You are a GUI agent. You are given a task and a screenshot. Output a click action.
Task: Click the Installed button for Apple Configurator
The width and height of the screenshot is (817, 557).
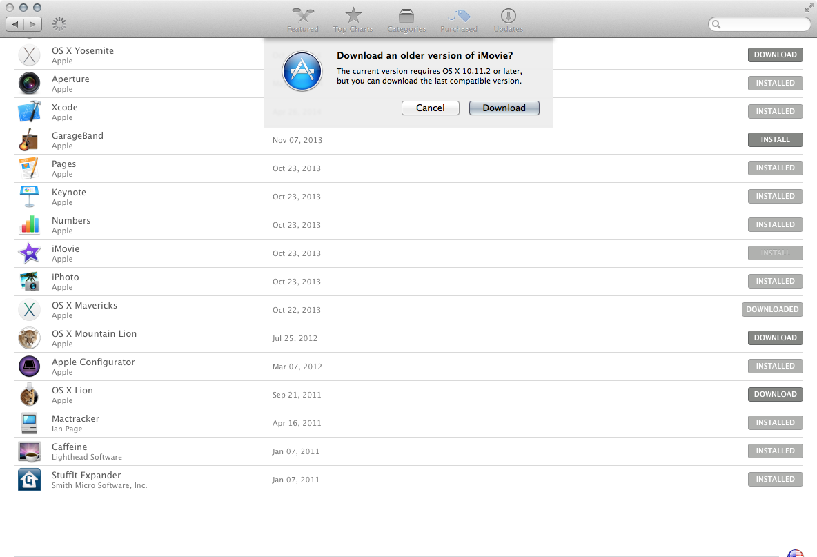click(x=776, y=367)
